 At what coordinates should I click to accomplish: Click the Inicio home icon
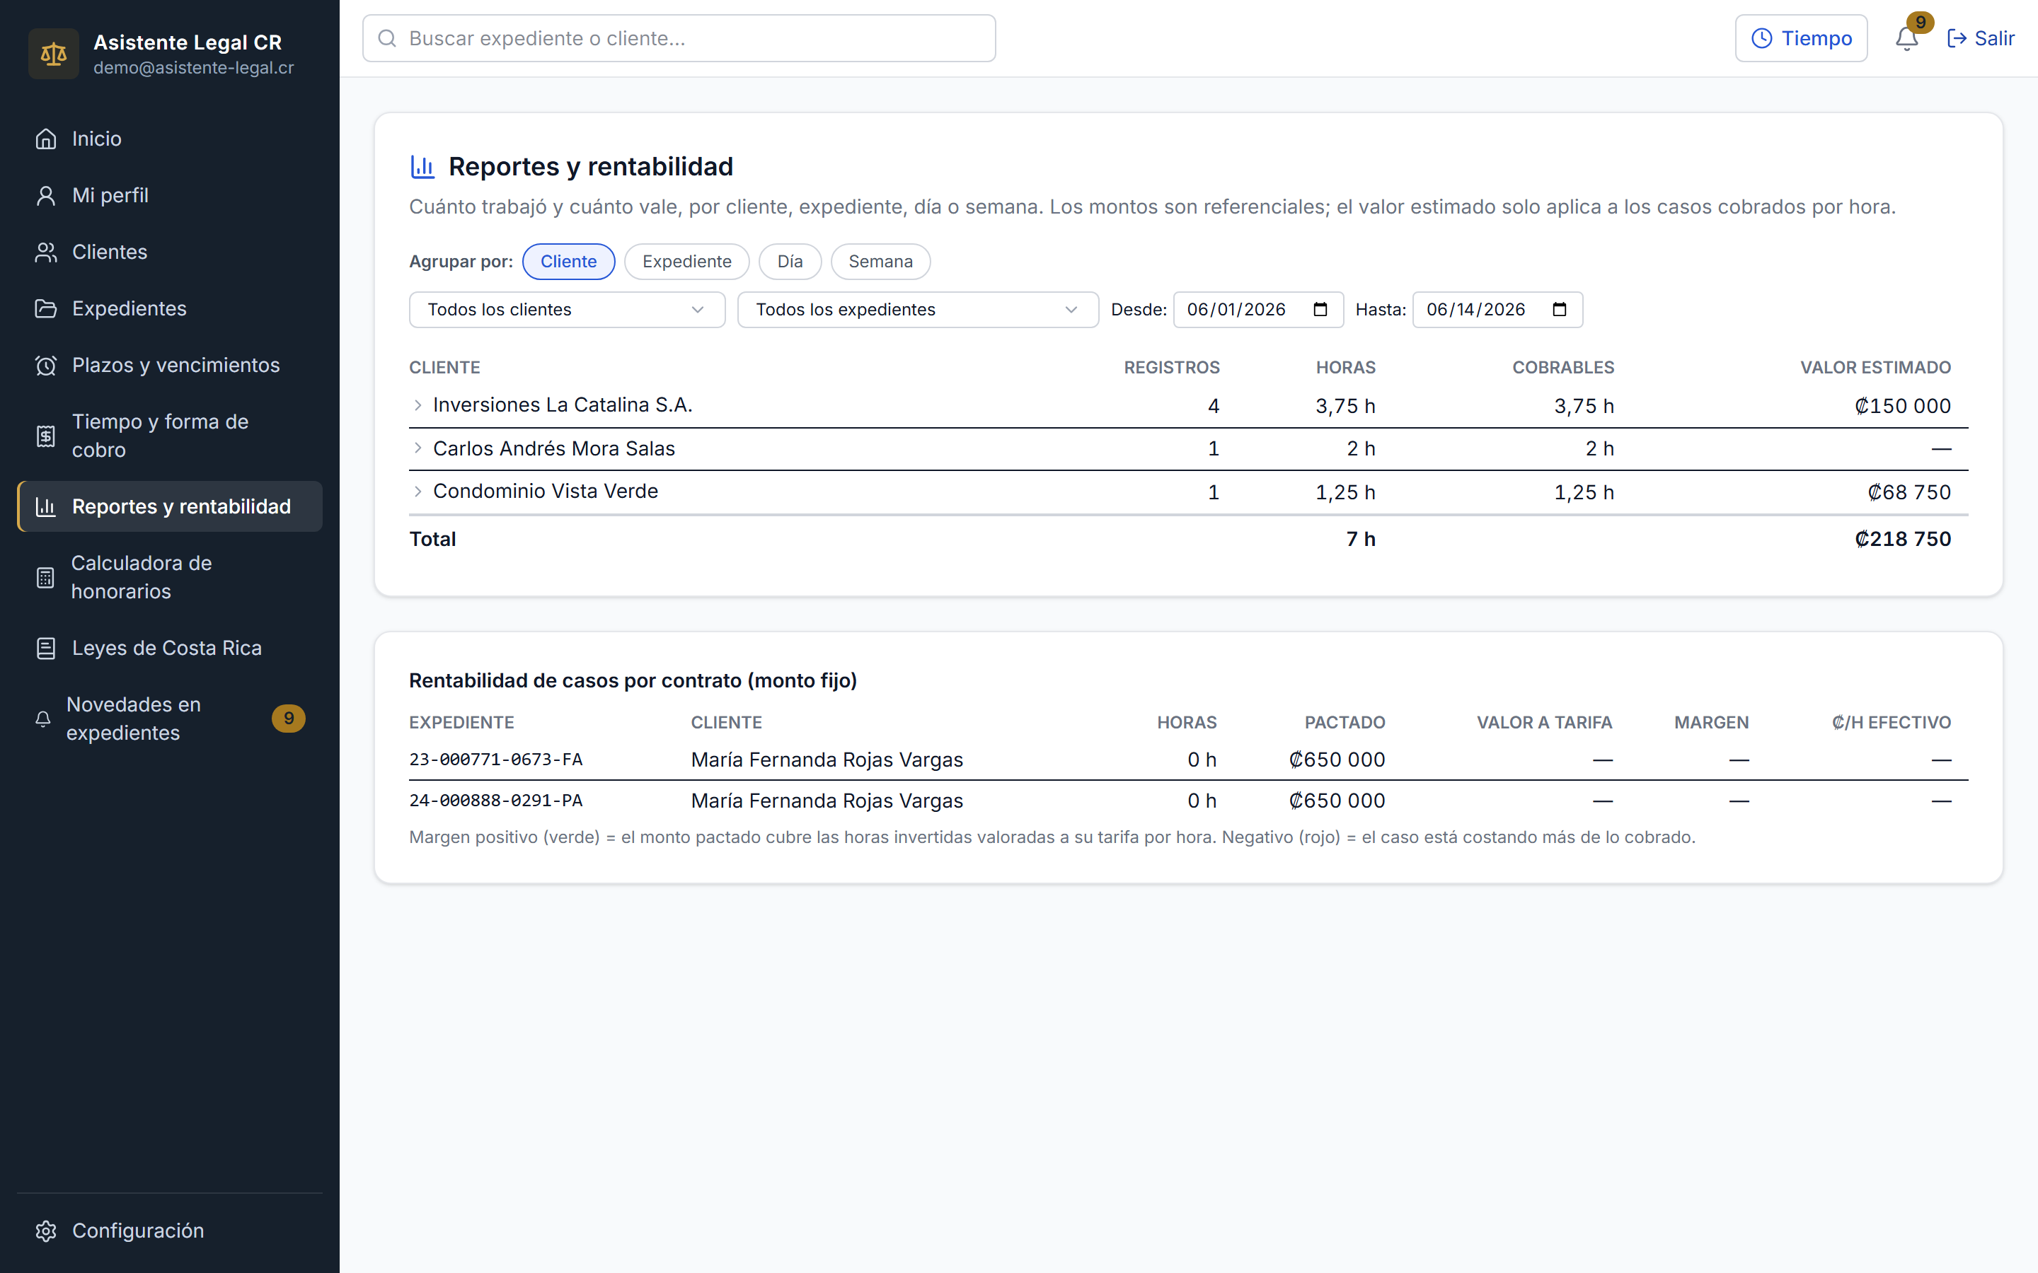point(45,139)
